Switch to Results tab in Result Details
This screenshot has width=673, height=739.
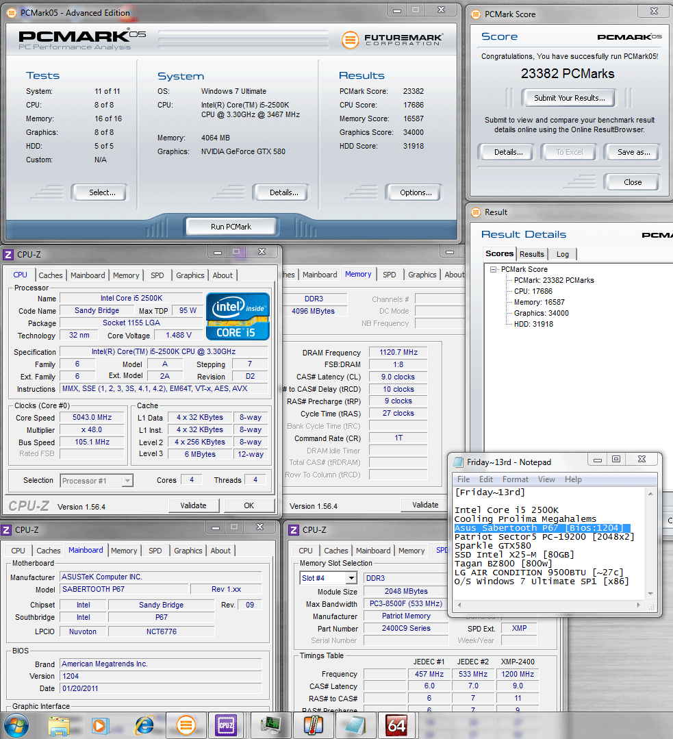pos(531,254)
